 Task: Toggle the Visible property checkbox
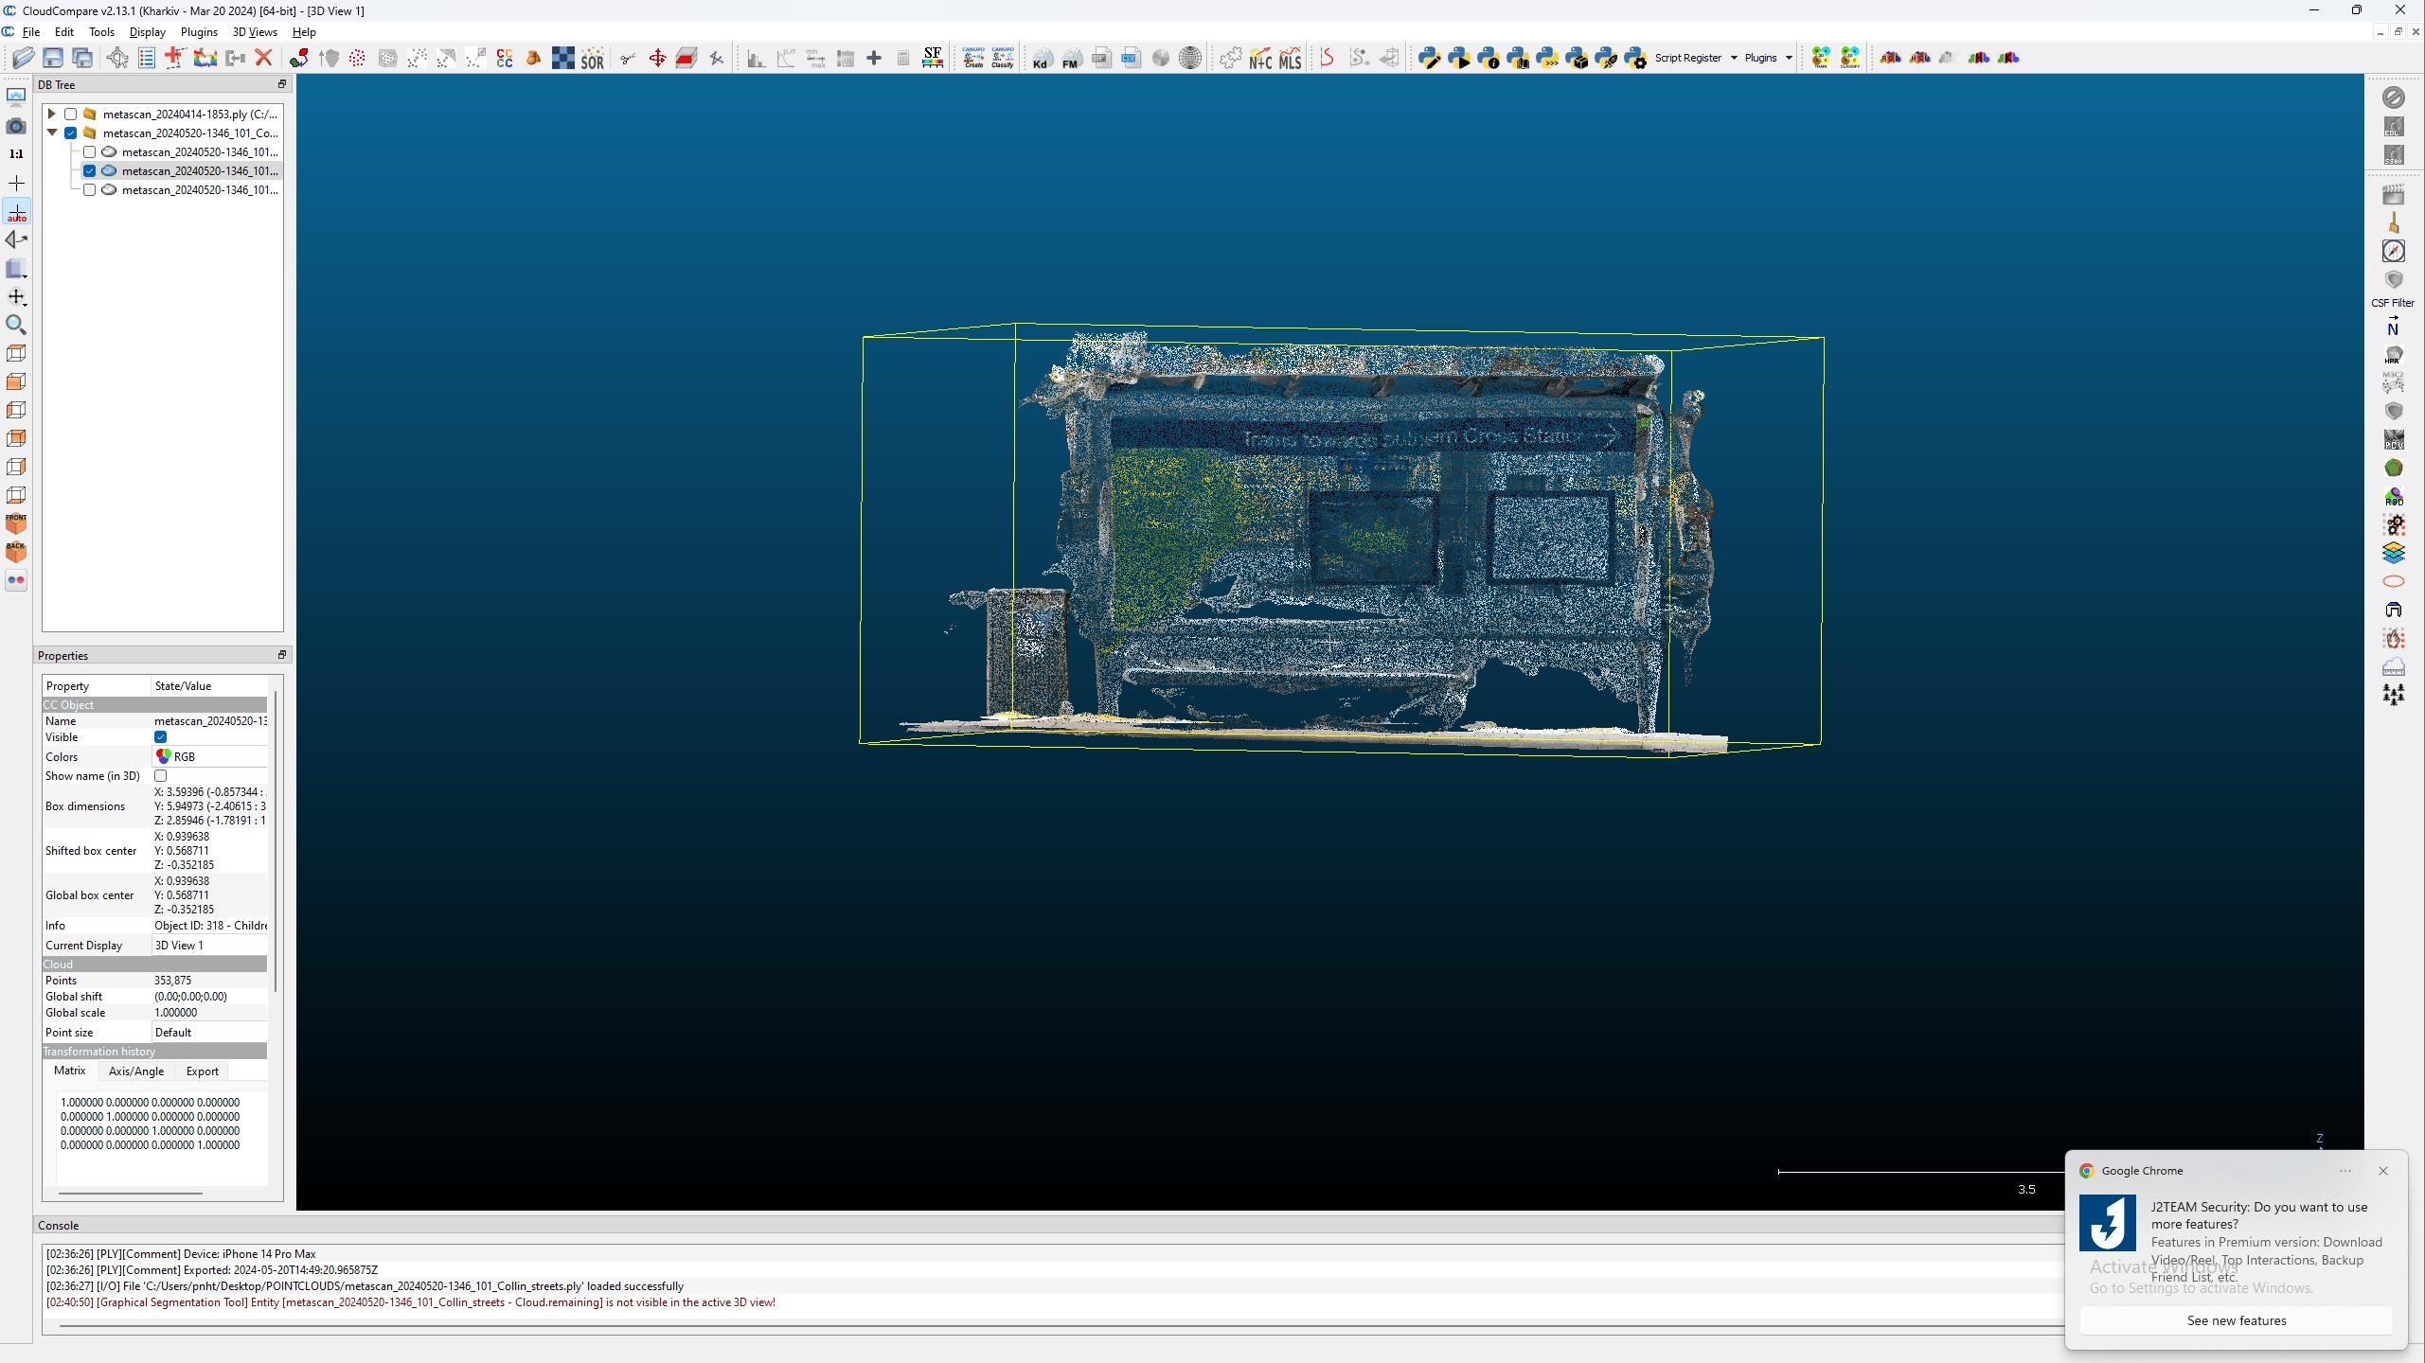[160, 737]
